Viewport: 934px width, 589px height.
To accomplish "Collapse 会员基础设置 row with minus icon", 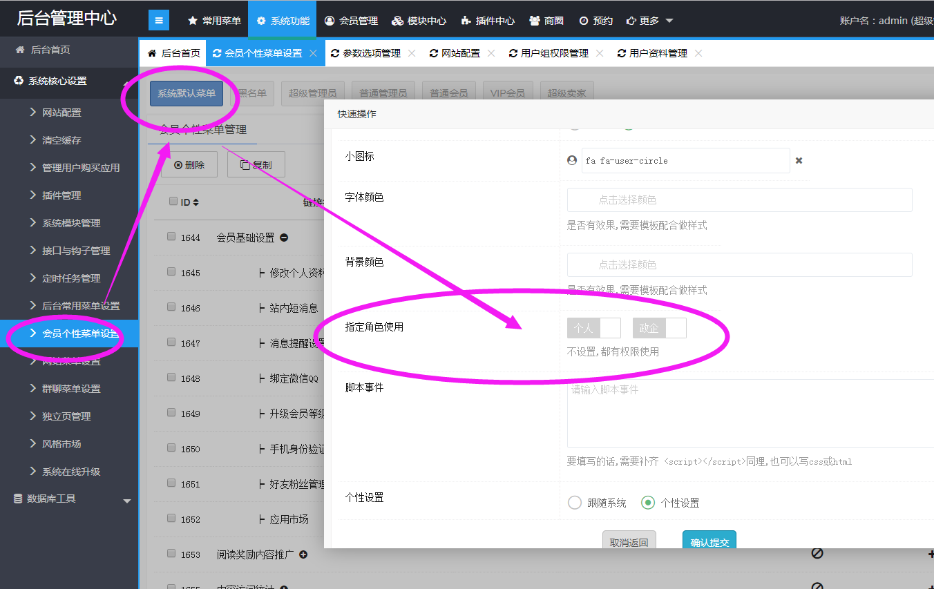I will (284, 238).
